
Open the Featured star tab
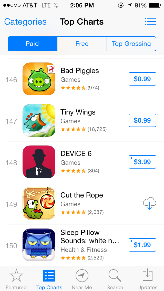coord(16,279)
